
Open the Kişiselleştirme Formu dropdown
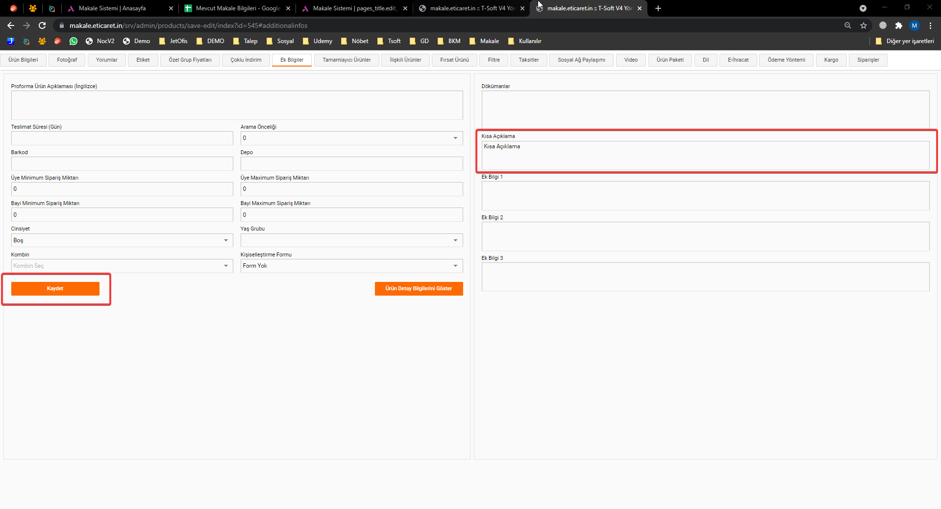coord(351,266)
